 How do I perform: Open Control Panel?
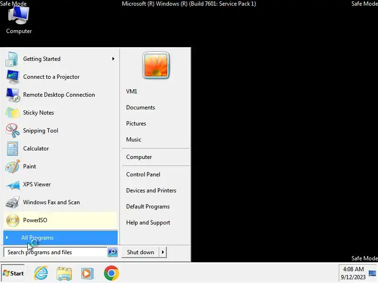(156, 175)
